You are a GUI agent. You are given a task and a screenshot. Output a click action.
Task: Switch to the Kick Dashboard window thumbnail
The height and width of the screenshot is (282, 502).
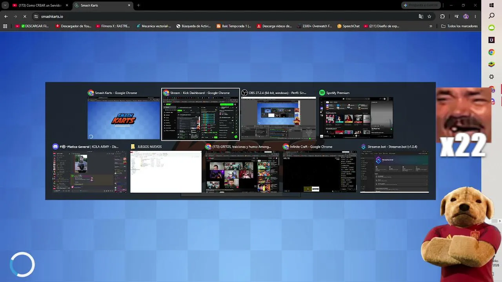(x=200, y=114)
